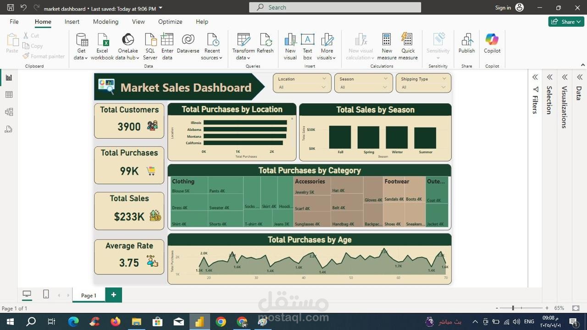Image resolution: width=587 pixels, height=330 pixels.
Task: Add a new page with the plus button
Action: (113, 295)
